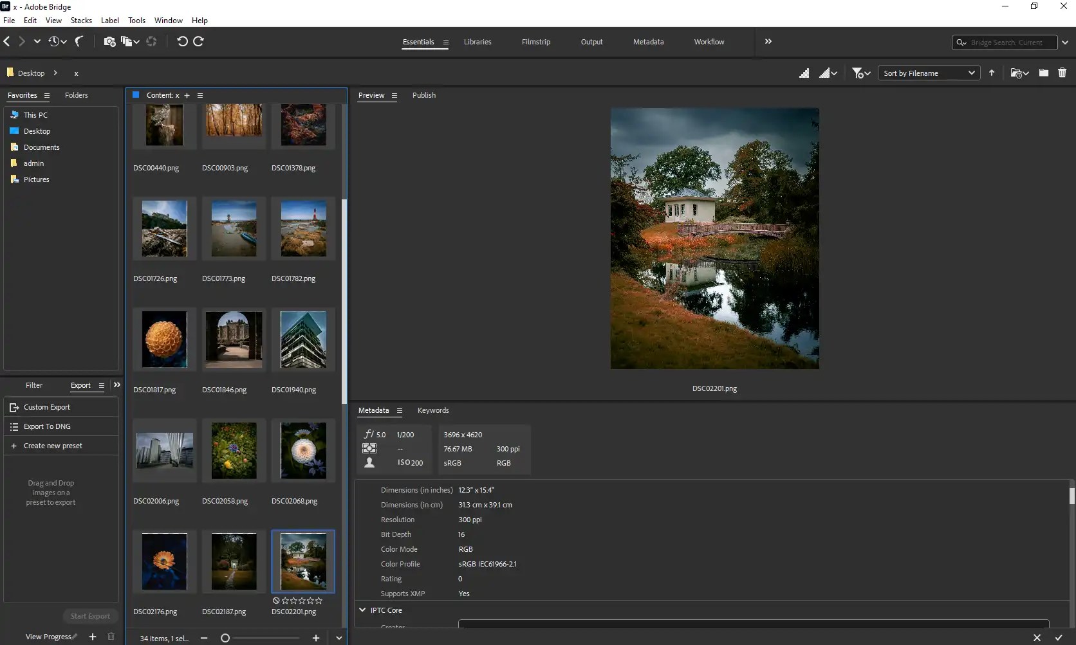Viewport: 1076px width, 645px height.
Task: Expand the Desktop breadcrumb chevron
Action: [55, 73]
